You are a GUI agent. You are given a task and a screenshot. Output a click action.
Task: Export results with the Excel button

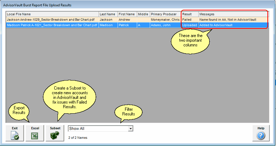click(x=35, y=133)
